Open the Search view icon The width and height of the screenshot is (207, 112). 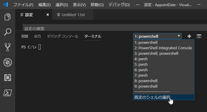8,32
